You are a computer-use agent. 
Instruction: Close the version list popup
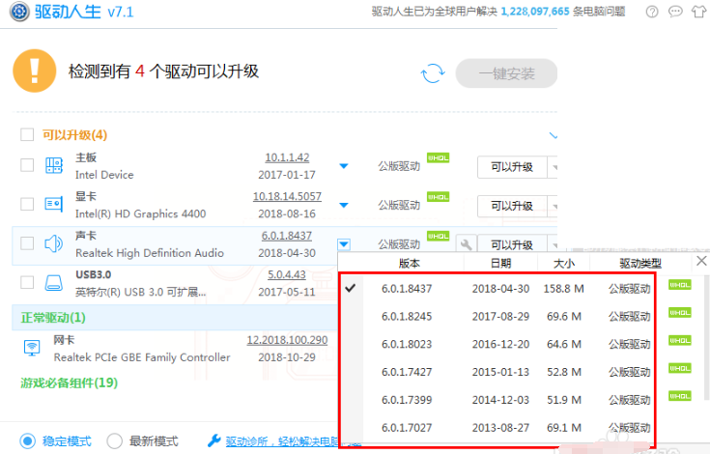pos(701,262)
